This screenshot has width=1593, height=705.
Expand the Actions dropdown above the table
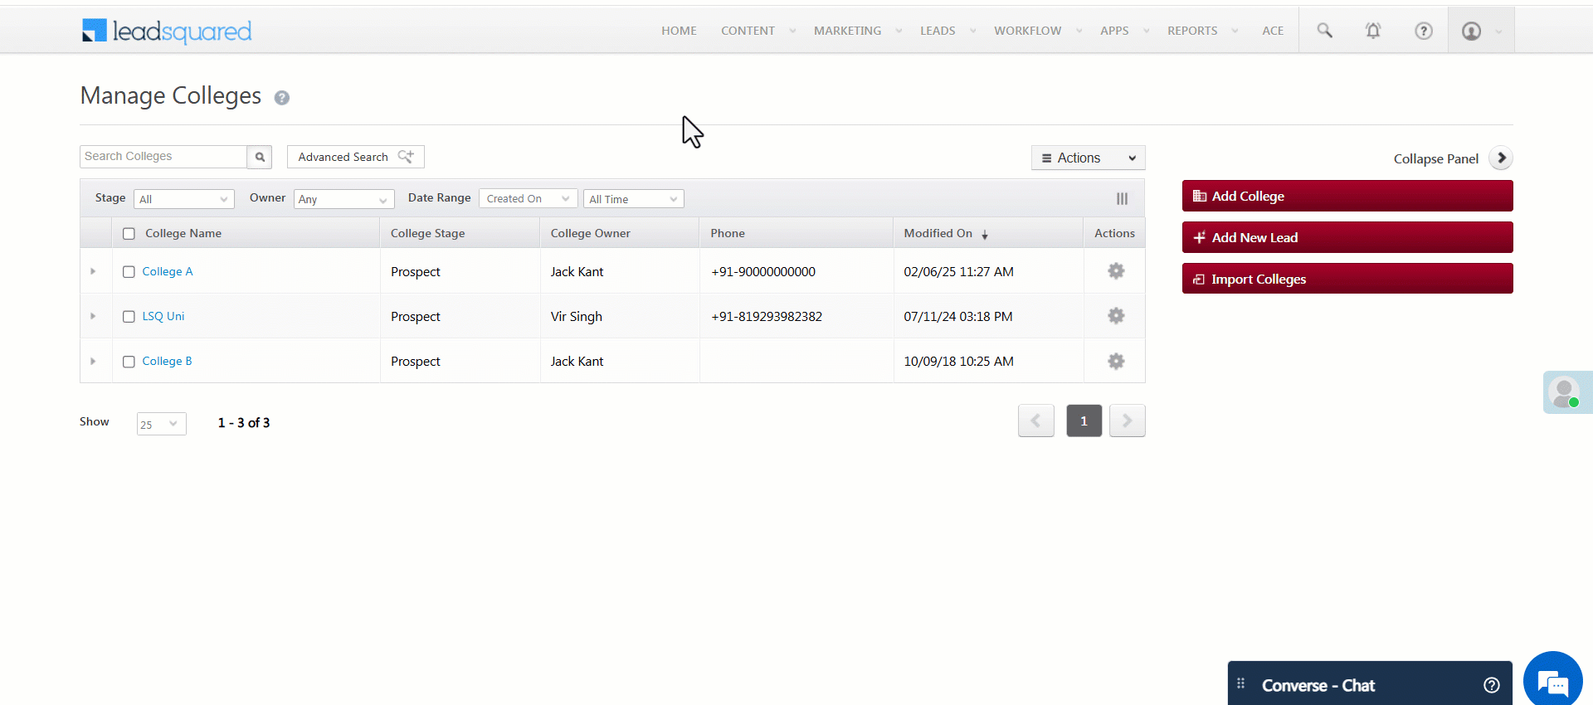1088,158
